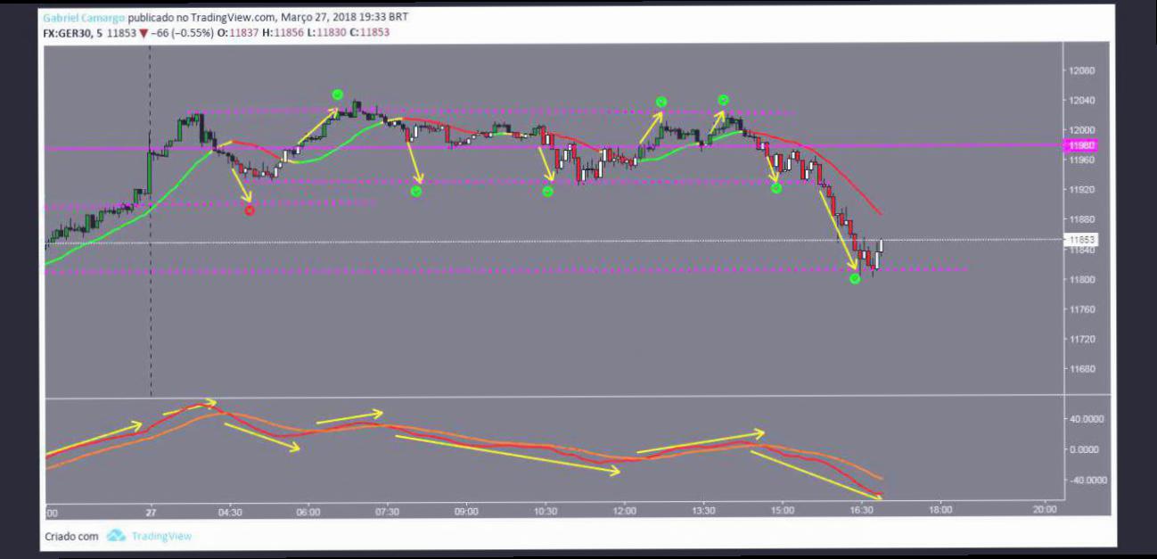Click the 12060 level on price axis
This screenshot has height=559, width=1157.
1082,70
